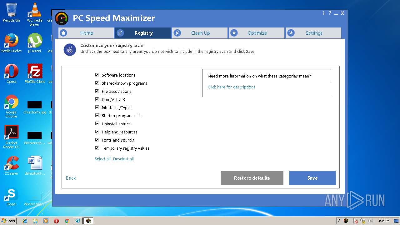Viewport: 400px width, 225px height.
Task: Uncheck Startup programs list
Action: 97,115
